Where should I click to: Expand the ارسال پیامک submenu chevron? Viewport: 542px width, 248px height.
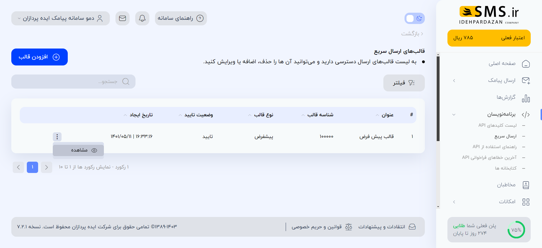[454, 81]
